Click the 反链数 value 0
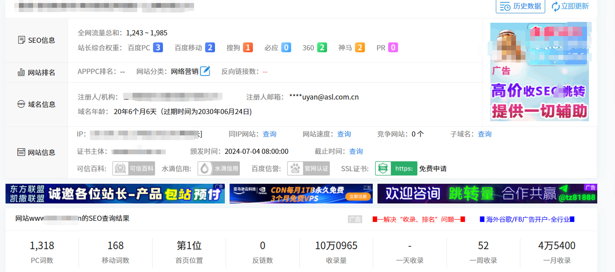 coord(263,246)
